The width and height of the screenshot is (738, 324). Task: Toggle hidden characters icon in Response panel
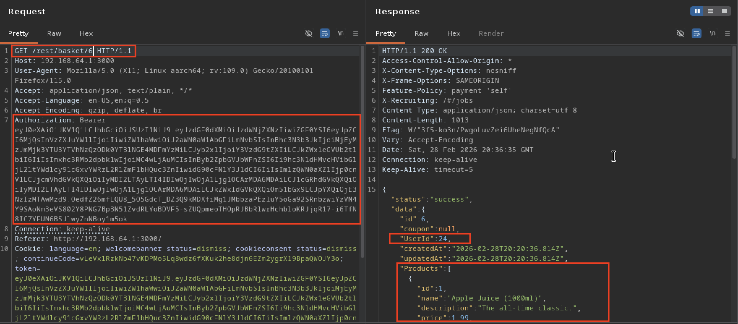click(x=680, y=33)
